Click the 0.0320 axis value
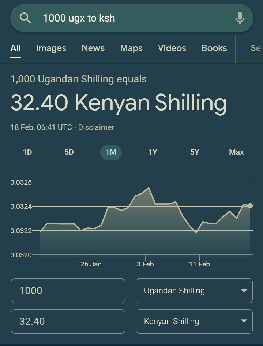This screenshot has height=346, width=263. [21, 255]
